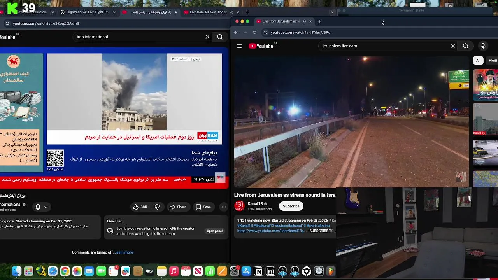Open FaceTime from the dock
The width and height of the screenshot is (498, 280).
pyautogui.click(x=101, y=271)
